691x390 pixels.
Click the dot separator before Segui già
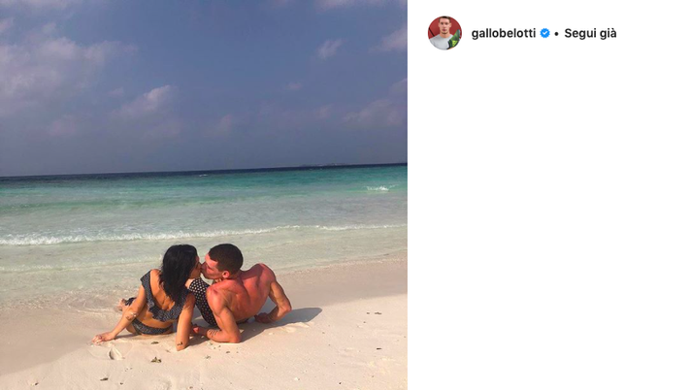[x=556, y=34]
